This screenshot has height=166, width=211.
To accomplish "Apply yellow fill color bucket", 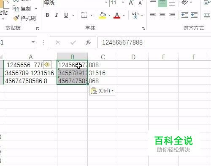I will pyautogui.click(x=103, y=15).
